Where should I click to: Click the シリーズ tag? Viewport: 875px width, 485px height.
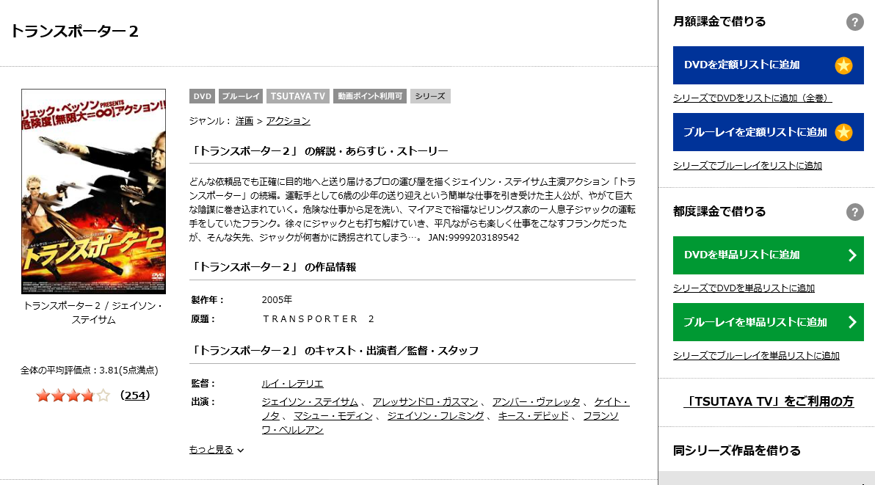(430, 96)
